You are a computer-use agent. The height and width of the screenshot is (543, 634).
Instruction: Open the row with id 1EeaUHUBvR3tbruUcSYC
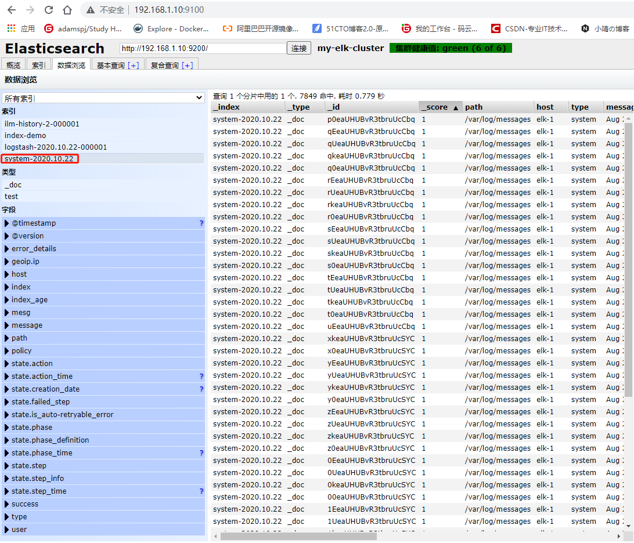417,509
